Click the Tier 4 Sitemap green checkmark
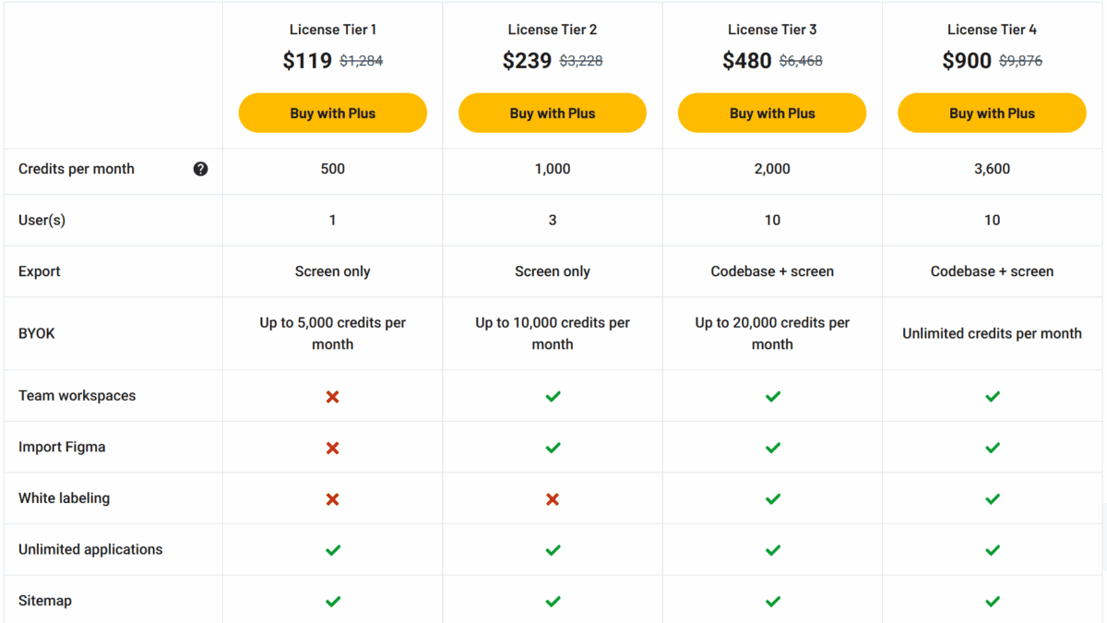 pyautogui.click(x=992, y=602)
